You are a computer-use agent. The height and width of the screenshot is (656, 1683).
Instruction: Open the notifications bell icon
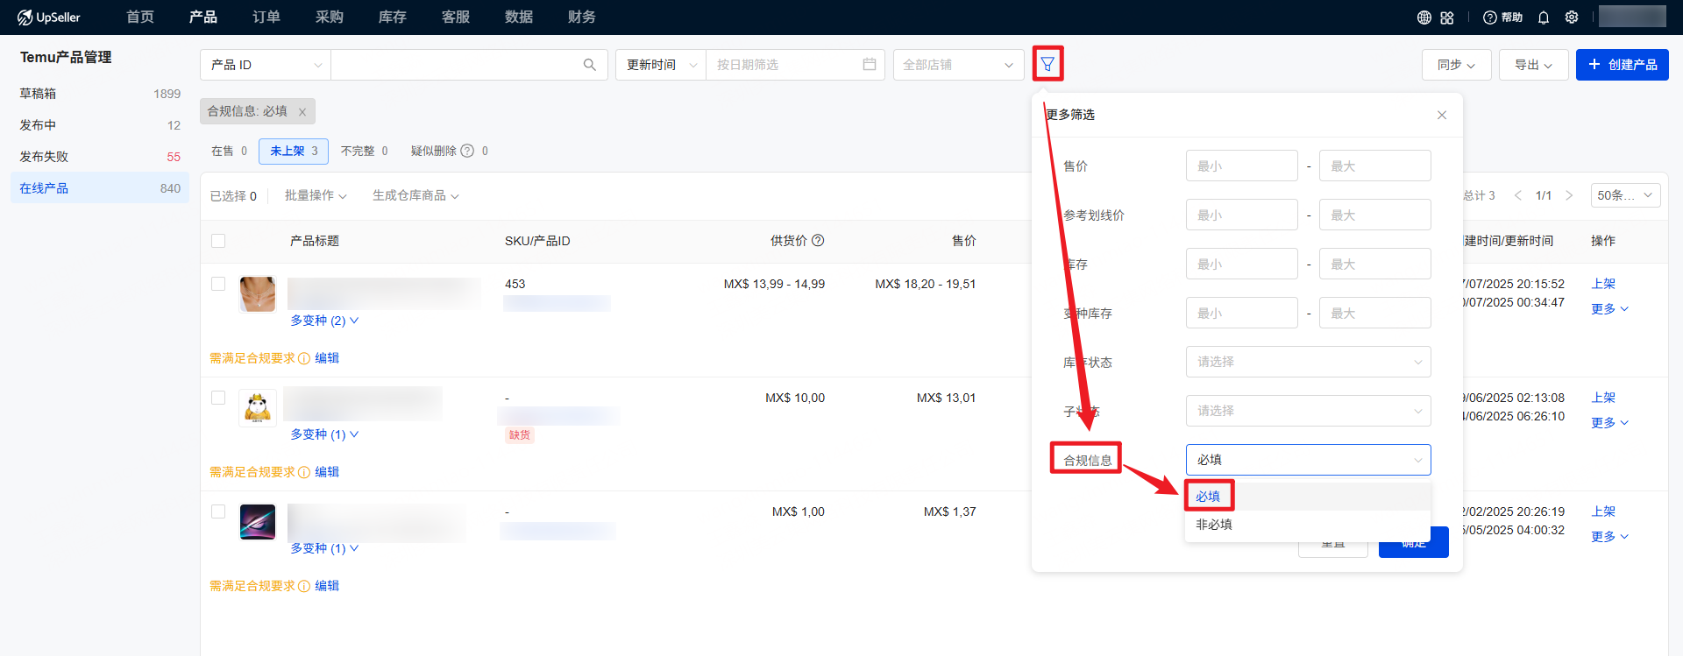click(1544, 18)
